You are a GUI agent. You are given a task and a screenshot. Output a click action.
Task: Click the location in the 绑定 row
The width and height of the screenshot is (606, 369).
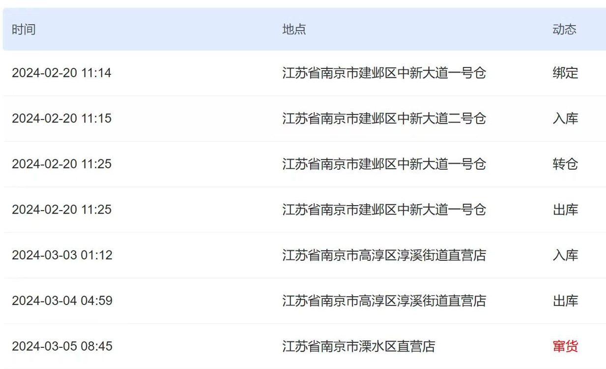384,73
